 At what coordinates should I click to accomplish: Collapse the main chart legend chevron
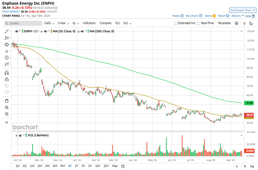click(x=241, y=31)
